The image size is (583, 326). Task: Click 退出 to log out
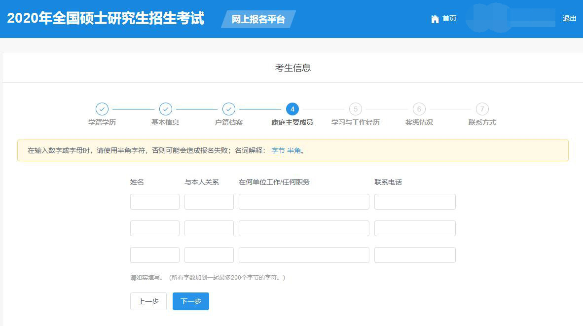pyautogui.click(x=569, y=19)
